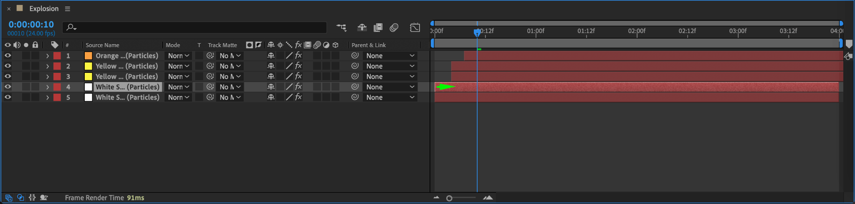Image resolution: width=855 pixels, height=204 pixels.
Task: Toggle the Layer Switches pane at bottom left
Action: click(x=9, y=198)
